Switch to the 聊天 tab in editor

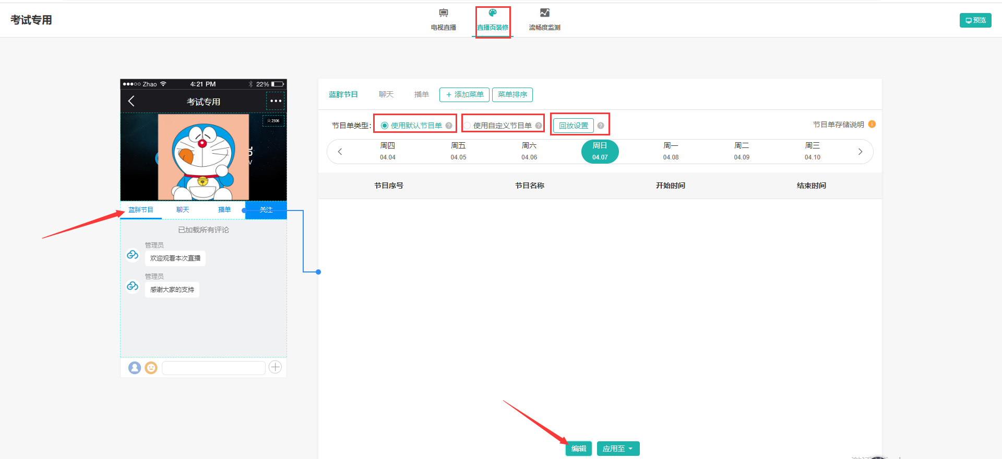pos(386,94)
